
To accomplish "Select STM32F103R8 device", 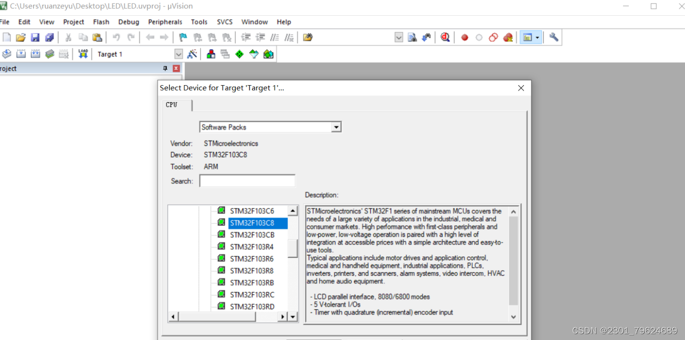I will tap(252, 271).
